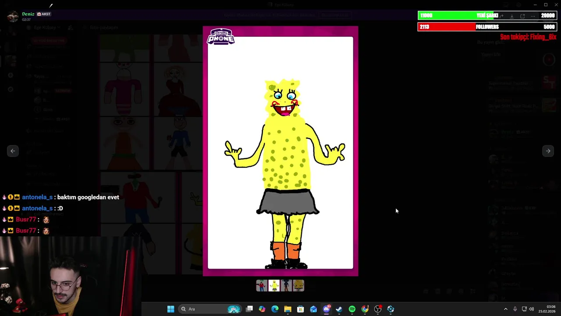Open the volume control in the system tray
Viewport: 561px width, 316px height.
[532, 309]
